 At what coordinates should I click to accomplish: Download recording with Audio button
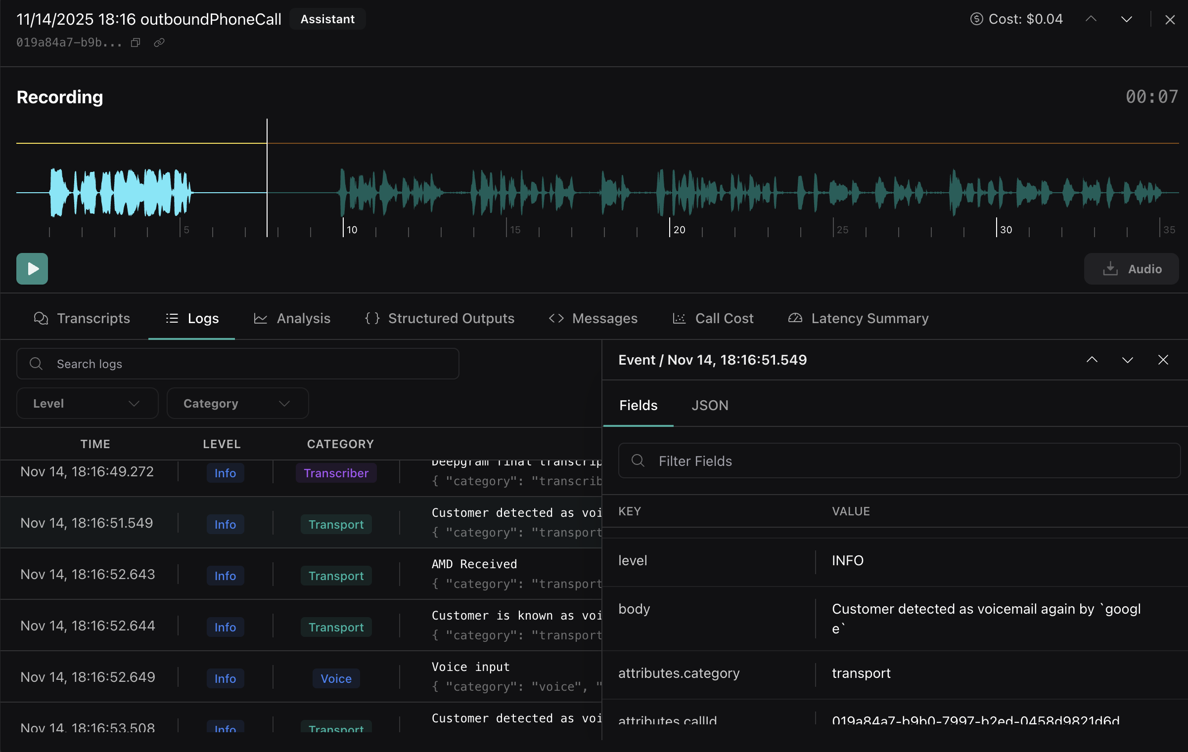point(1131,269)
